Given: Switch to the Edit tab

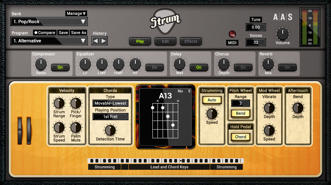Looking at the screenshot, I should point(165,41).
